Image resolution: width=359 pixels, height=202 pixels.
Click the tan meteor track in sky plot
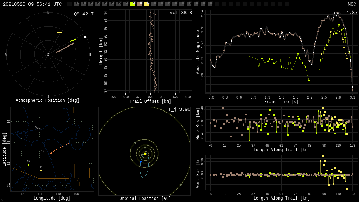(65, 48)
